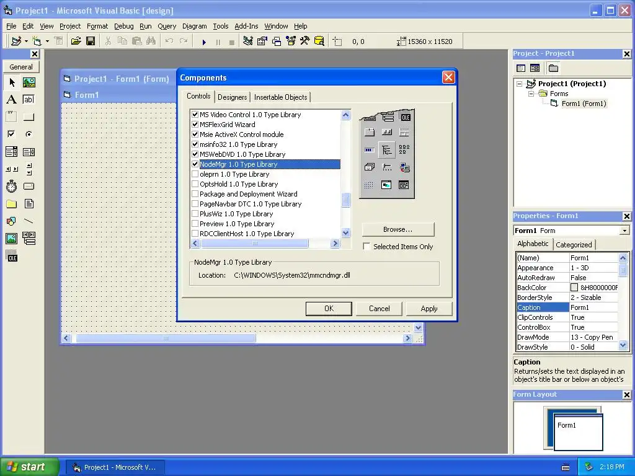Select the Frame tool in toolbox
The image size is (635, 476).
12,117
